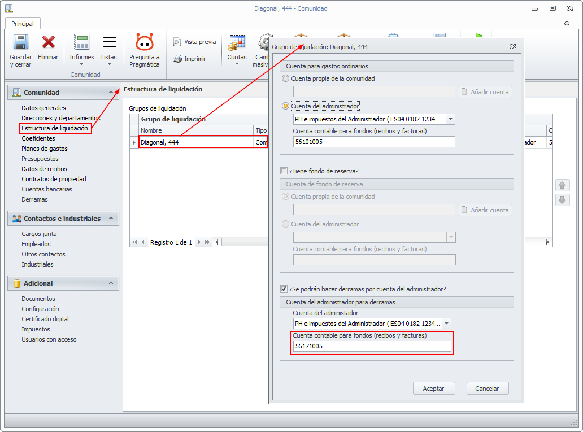This screenshot has width=583, height=432.
Task: Move the liquidation group down with the arrow
Action: [562, 200]
